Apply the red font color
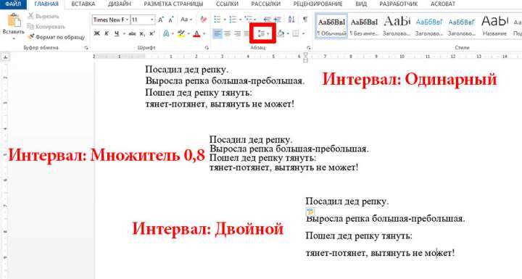The width and height of the screenshot is (522, 279). [x=196, y=33]
